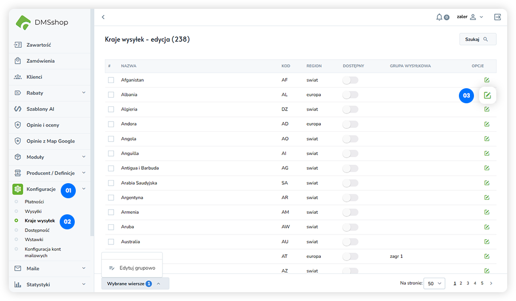
Task: Expand the Rabaty sidebar menu
Action: [x=84, y=93]
